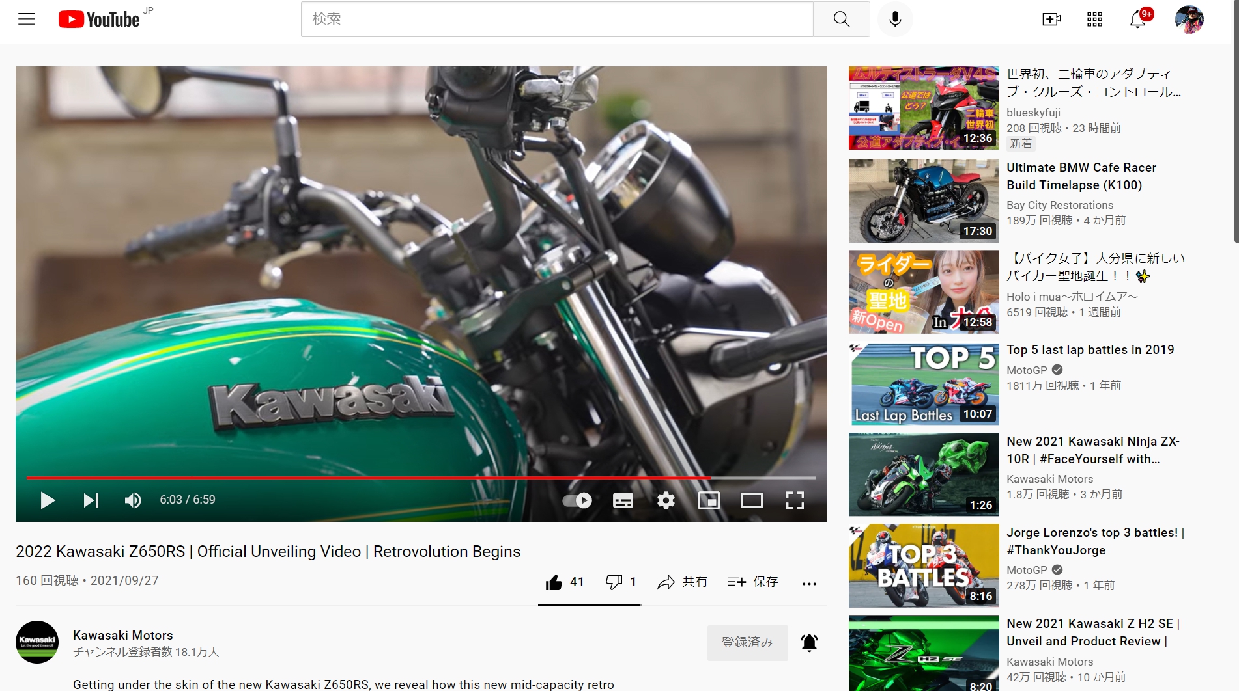Viewport: 1239px width, 691px height.
Task: Open title New 2021 Kawasaki Ninja ZX-10R
Action: [1093, 450]
